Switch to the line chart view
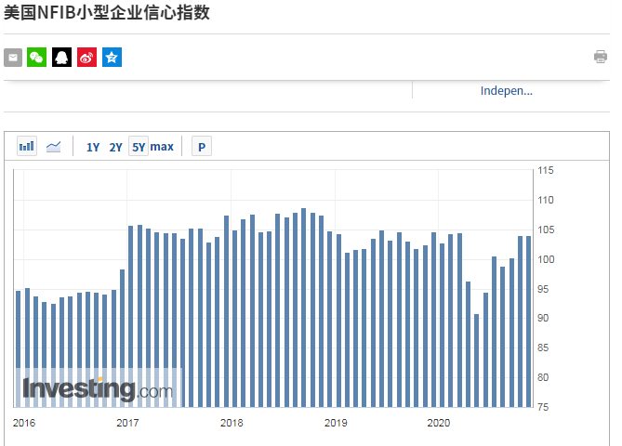The width and height of the screenshot is (622, 446). pyautogui.click(x=53, y=147)
